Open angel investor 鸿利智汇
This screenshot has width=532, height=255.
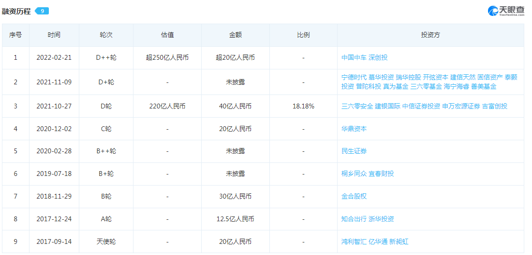(x=354, y=242)
